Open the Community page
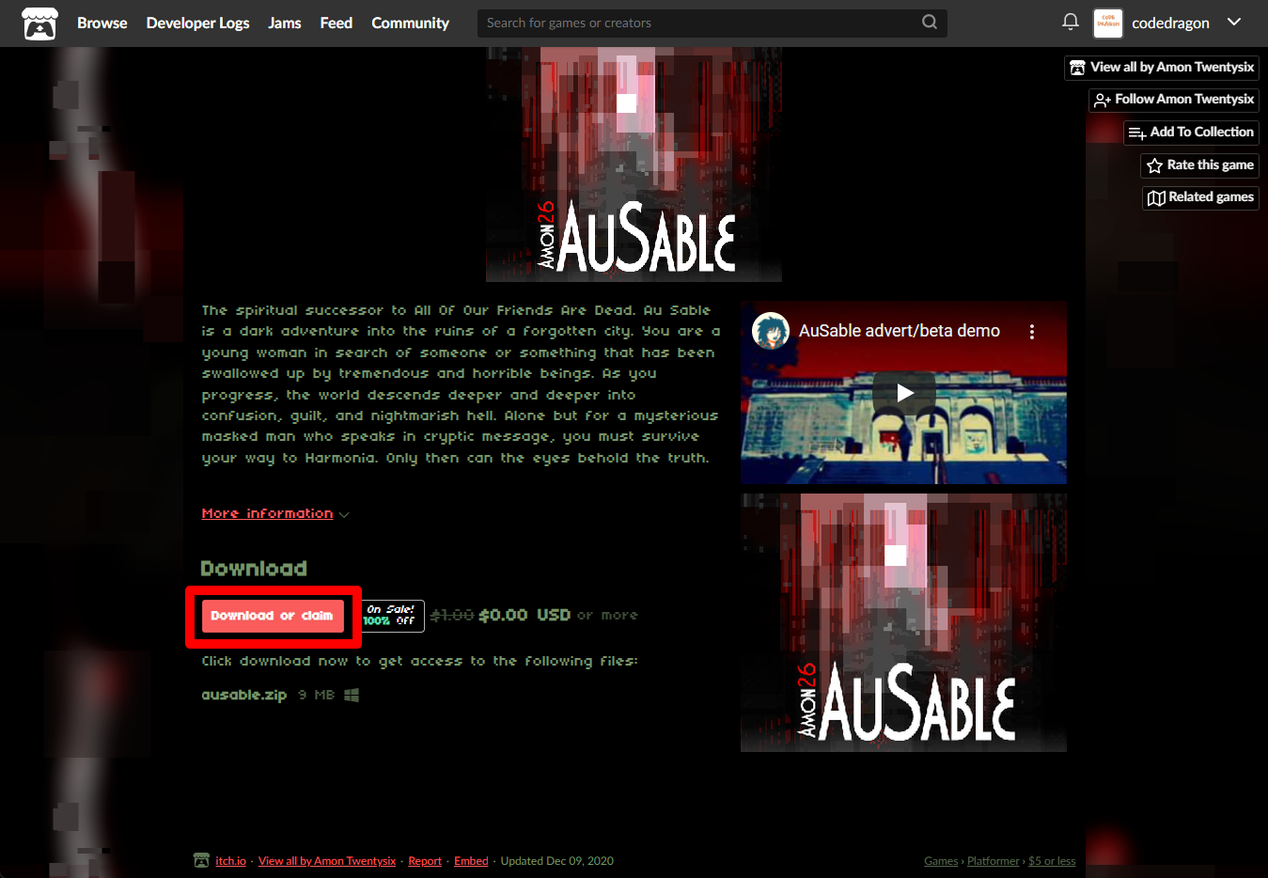 pos(410,23)
